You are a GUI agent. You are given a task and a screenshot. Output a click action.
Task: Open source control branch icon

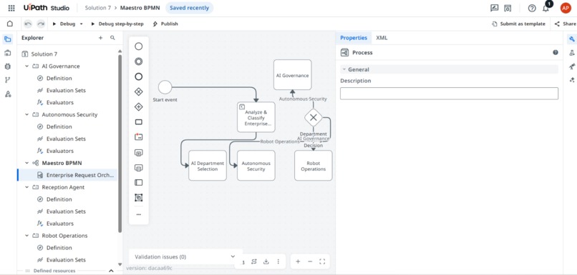[x=7, y=80]
